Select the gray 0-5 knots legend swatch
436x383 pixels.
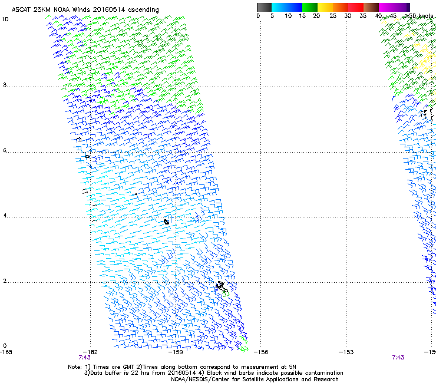(x=264, y=7)
